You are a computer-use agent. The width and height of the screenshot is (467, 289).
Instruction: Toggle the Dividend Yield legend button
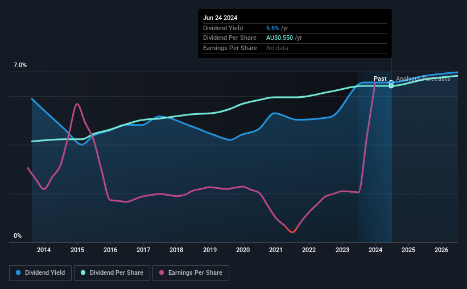(x=40, y=273)
